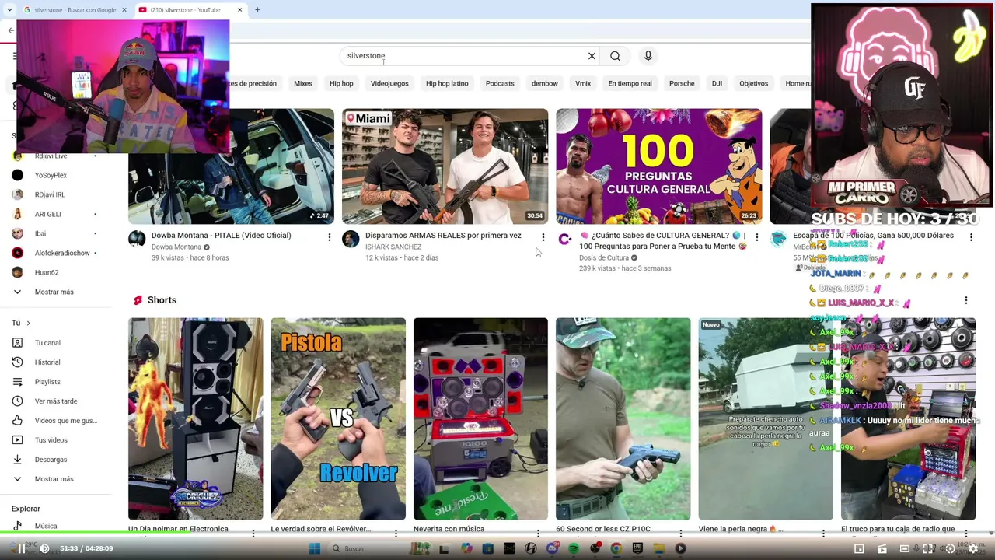Select the Videojuegos filter chip
The height and width of the screenshot is (560, 995).
[x=389, y=83]
